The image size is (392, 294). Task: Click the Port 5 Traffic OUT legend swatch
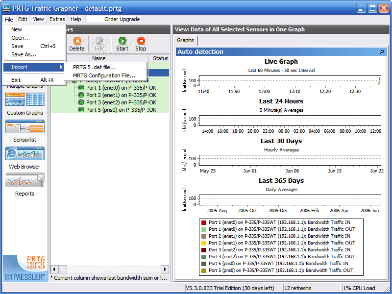[204, 270]
